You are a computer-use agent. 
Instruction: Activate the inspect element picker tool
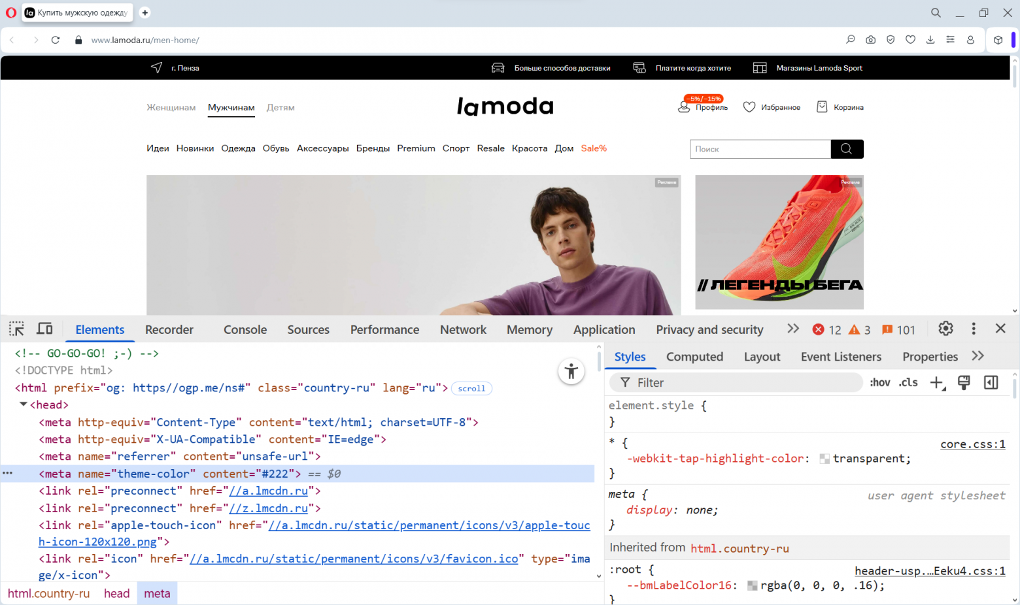point(16,329)
